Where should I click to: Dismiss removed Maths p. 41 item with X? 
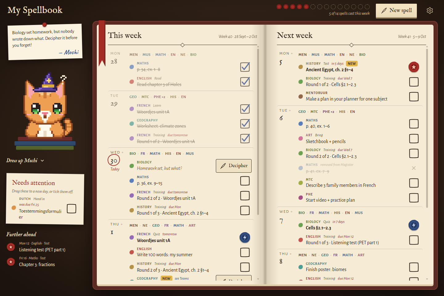[414, 168]
